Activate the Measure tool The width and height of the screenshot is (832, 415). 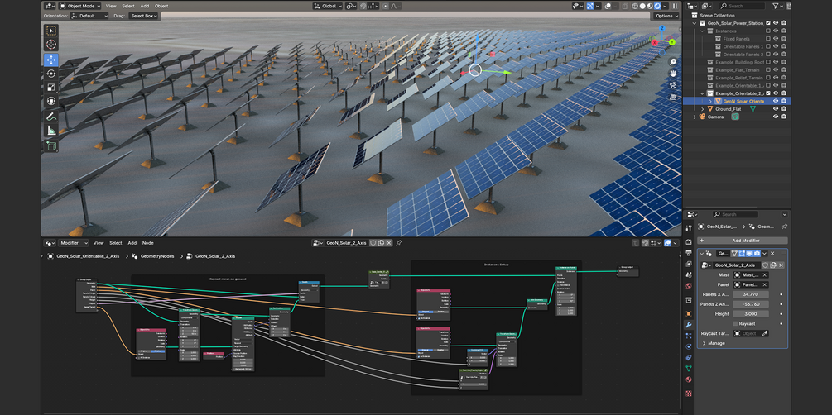coord(51,131)
